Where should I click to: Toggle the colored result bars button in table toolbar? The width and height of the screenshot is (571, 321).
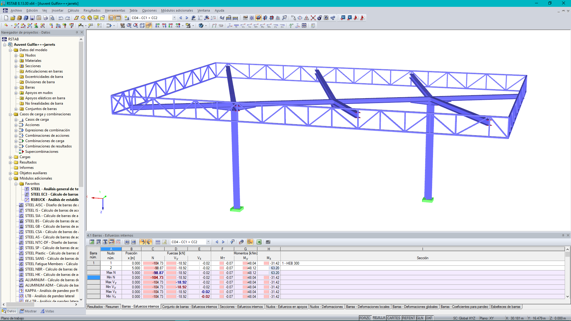250,242
